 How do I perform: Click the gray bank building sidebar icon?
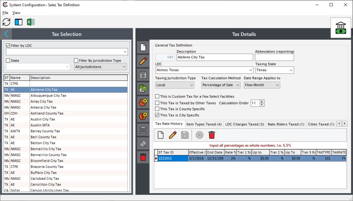(x=143, y=130)
